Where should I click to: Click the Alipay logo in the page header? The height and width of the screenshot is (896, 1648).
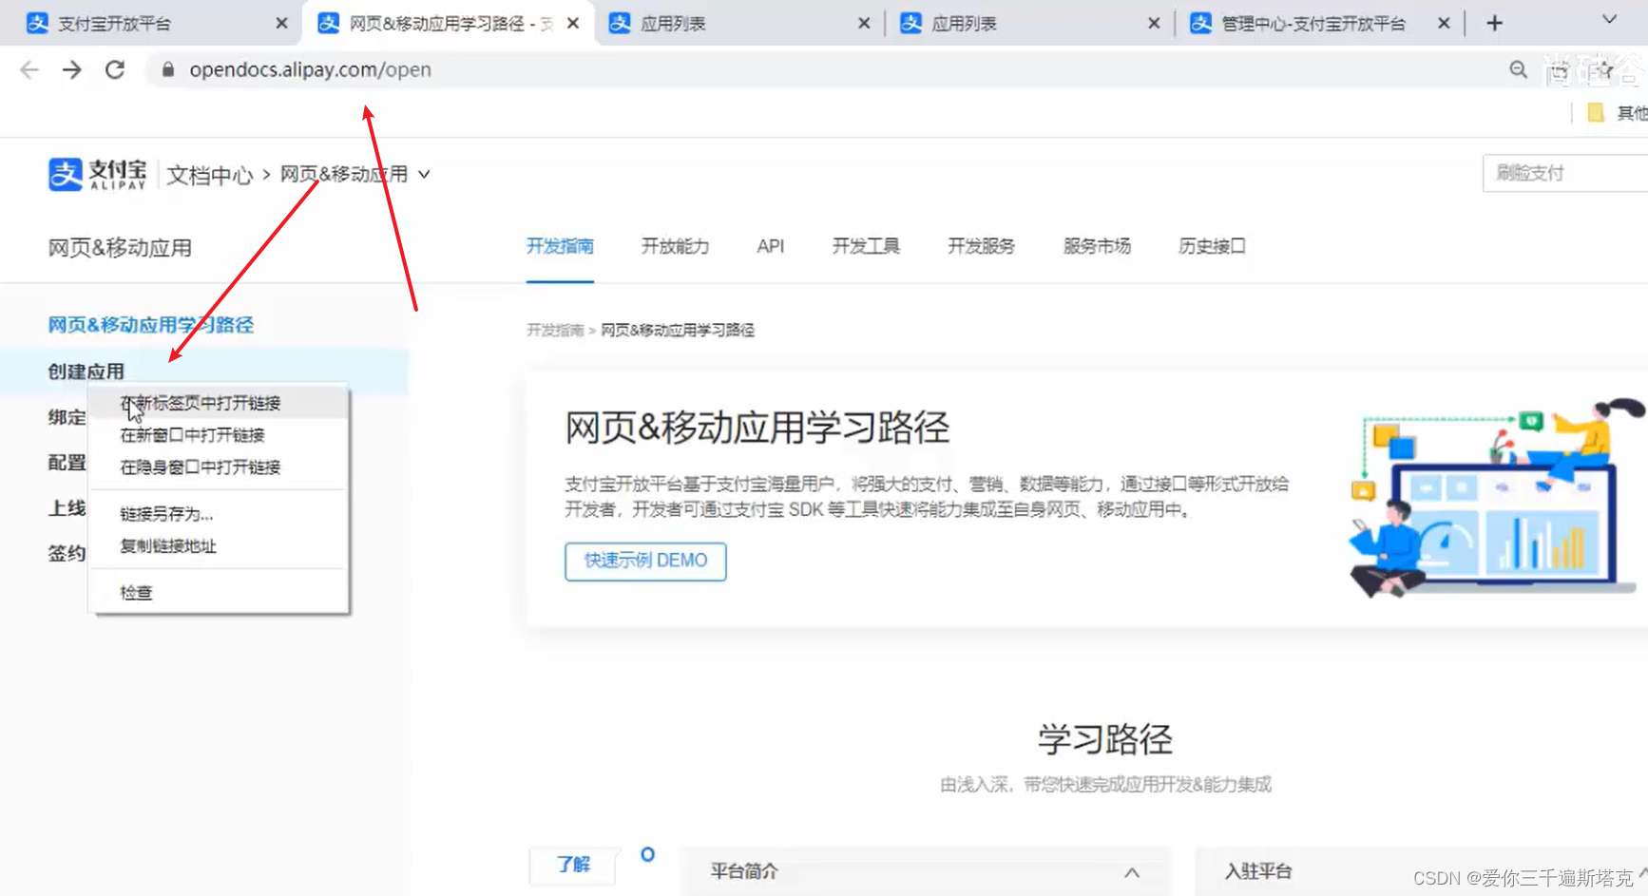[x=97, y=174]
